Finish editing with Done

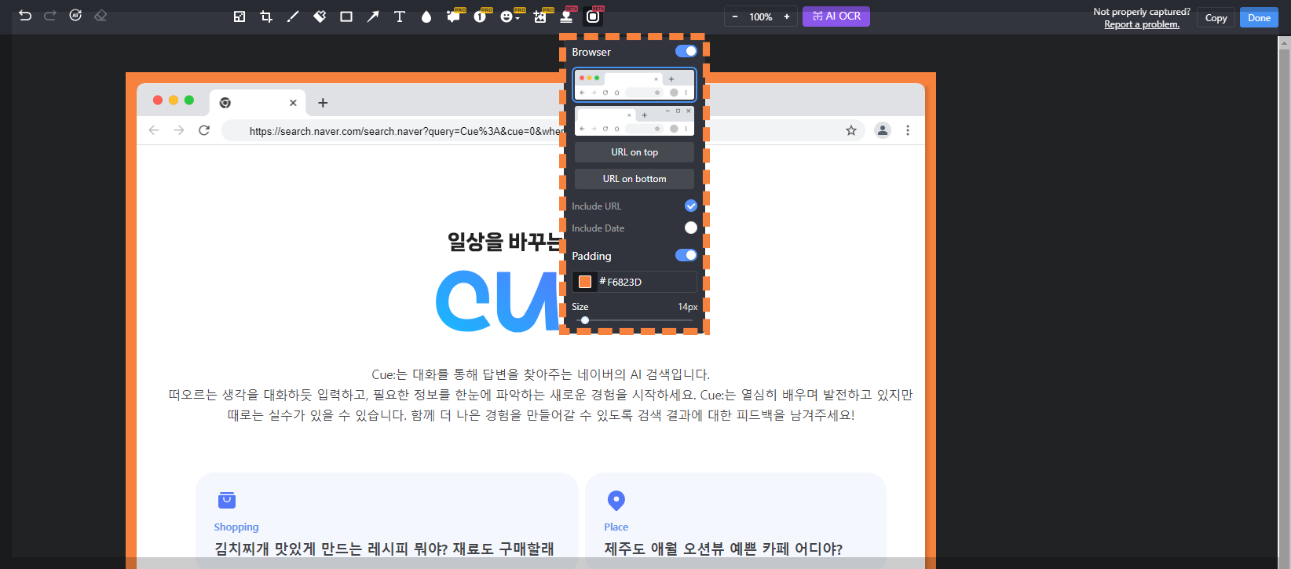(x=1259, y=18)
